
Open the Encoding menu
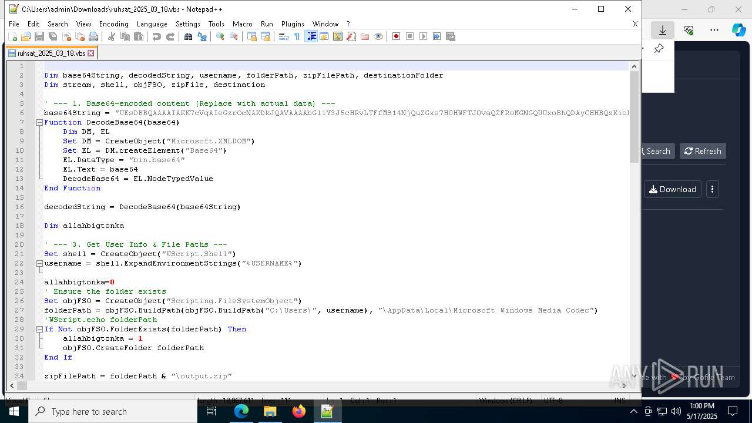[x=113, y=24]
